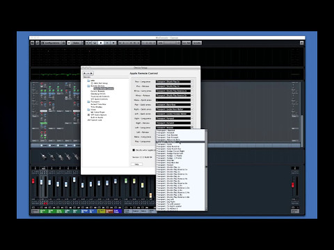
Task: Select VST System Link in device tree
Action: click(95, 120)
